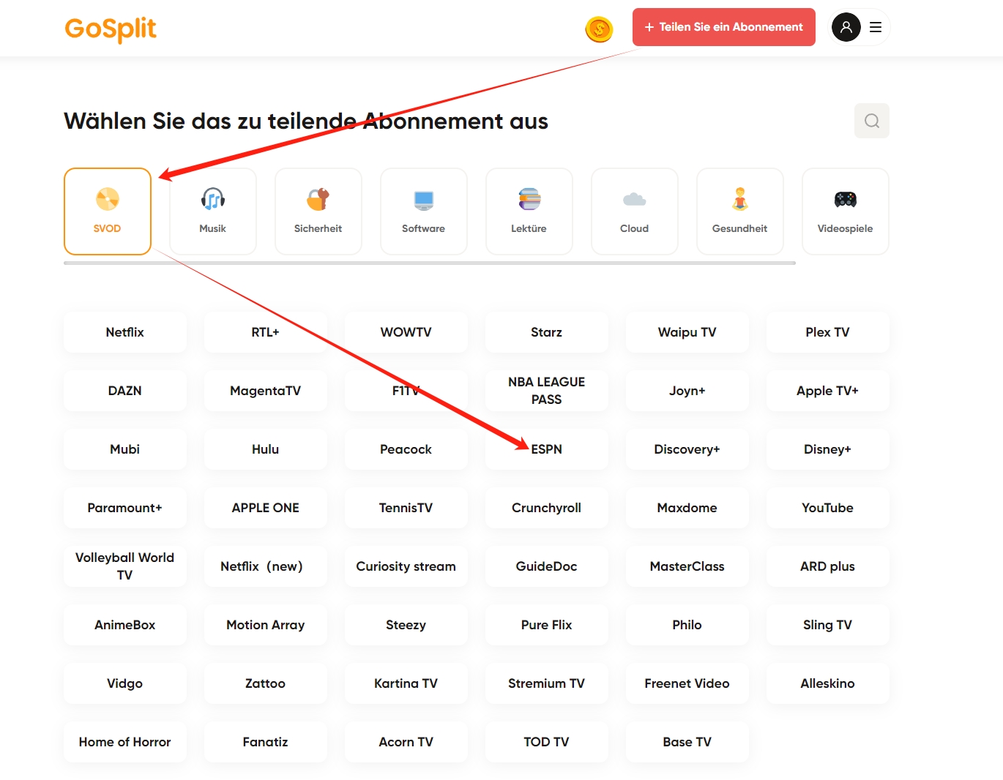Click the Netflix (new) tile
The height and width of the screenshot is (780, 1003).
[266, 566]
